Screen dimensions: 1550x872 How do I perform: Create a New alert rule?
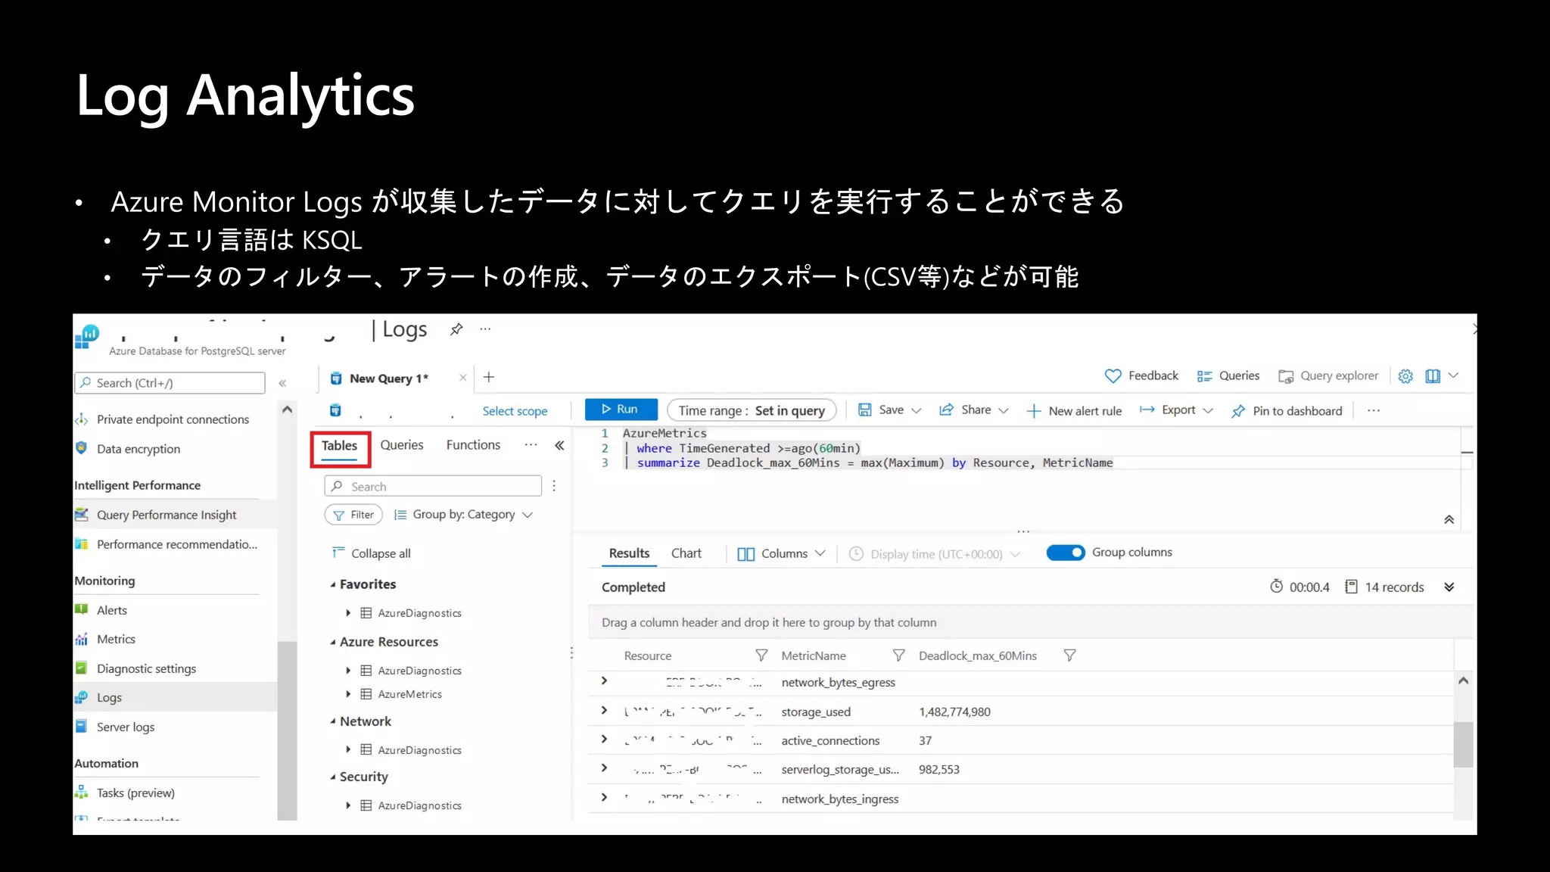click(1074, 410)
